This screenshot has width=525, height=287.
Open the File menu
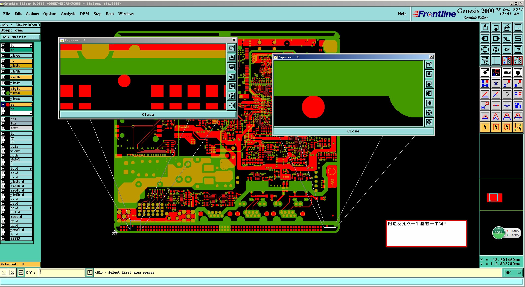coord(7,14)
